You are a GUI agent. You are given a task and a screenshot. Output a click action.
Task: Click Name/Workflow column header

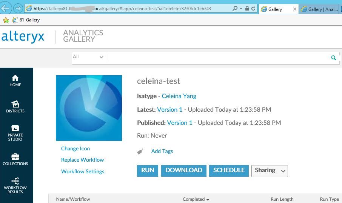point(73,199)
